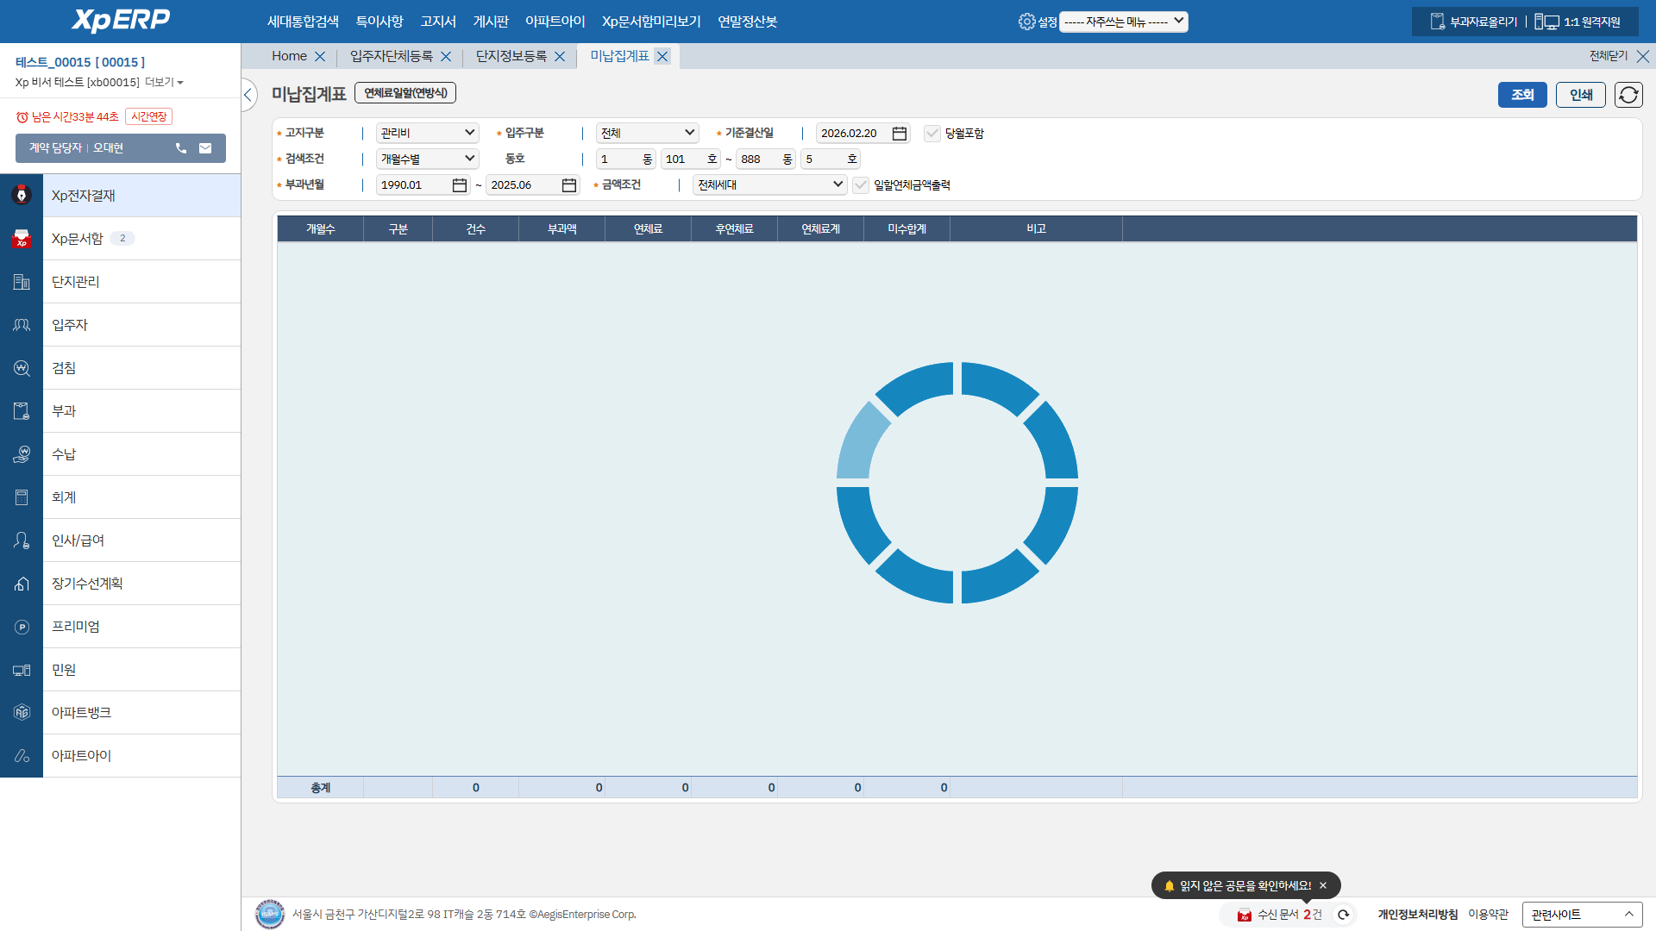Expand the 관련사이트 selector
The width and height of the screenshot is (1656, 931).
(1581, 915)
